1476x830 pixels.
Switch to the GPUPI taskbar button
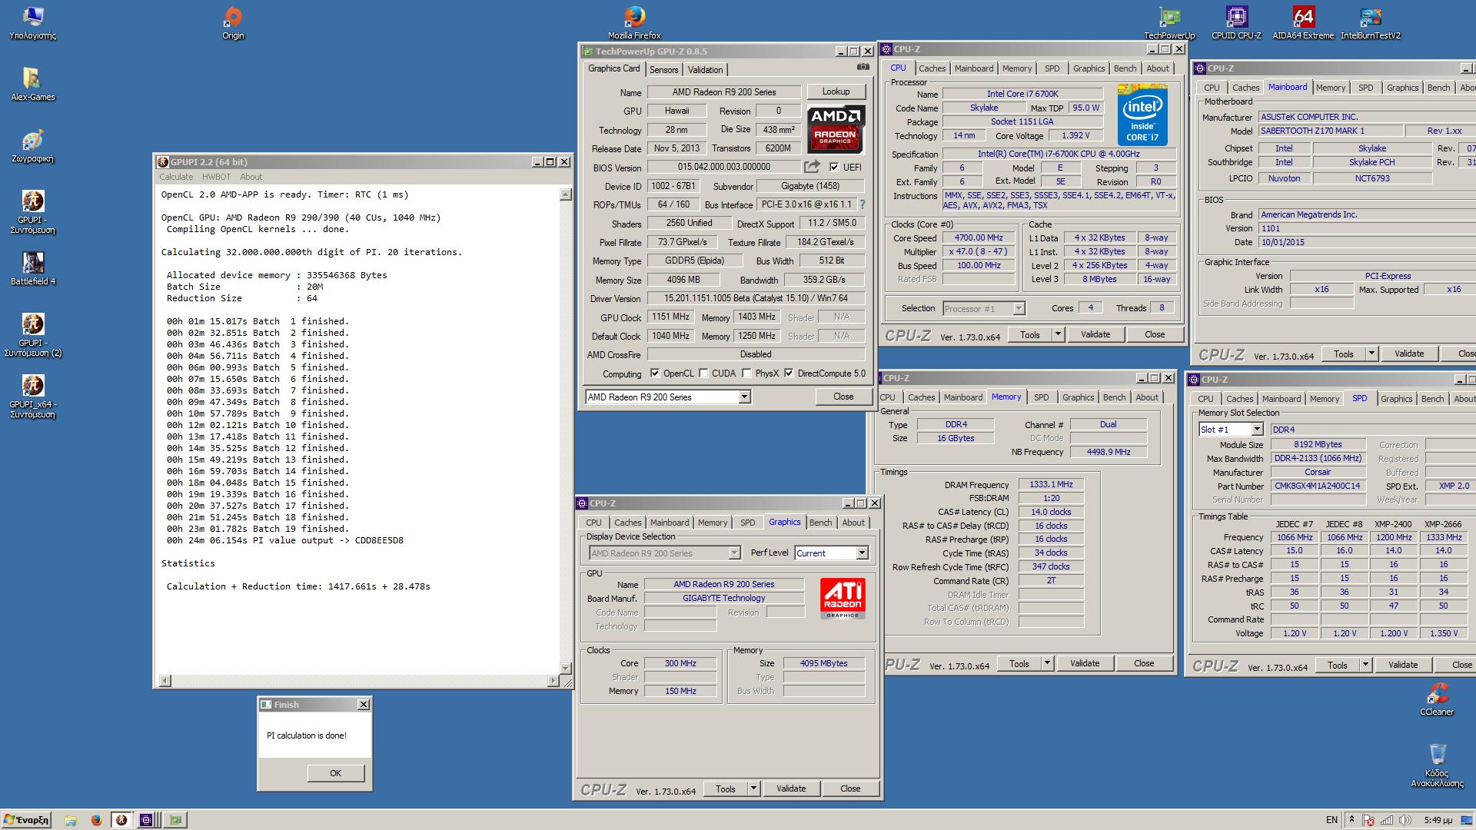121,820
